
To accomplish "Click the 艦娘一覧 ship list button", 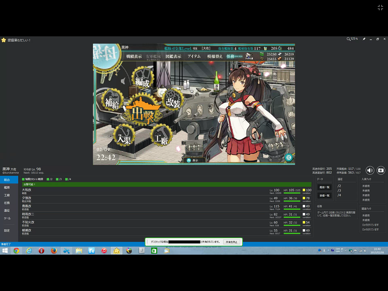I will click(x=324, y=187).
